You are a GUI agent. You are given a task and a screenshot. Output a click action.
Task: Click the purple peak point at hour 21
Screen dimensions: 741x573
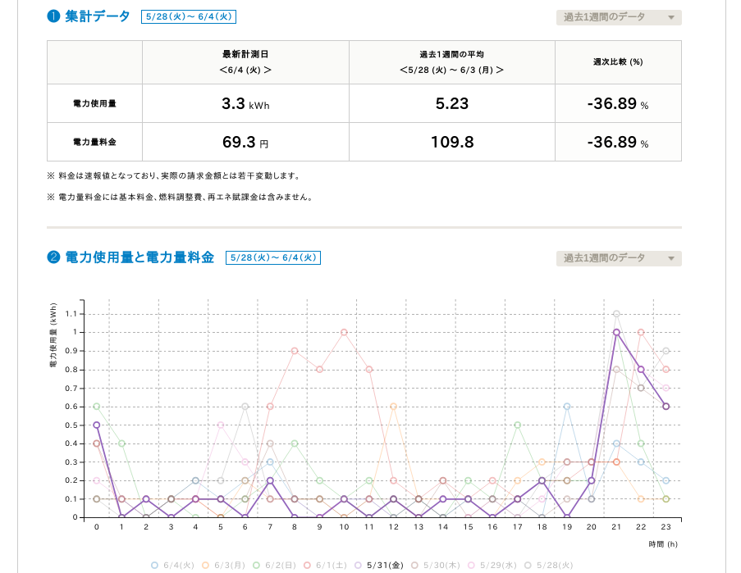point(615,332)
